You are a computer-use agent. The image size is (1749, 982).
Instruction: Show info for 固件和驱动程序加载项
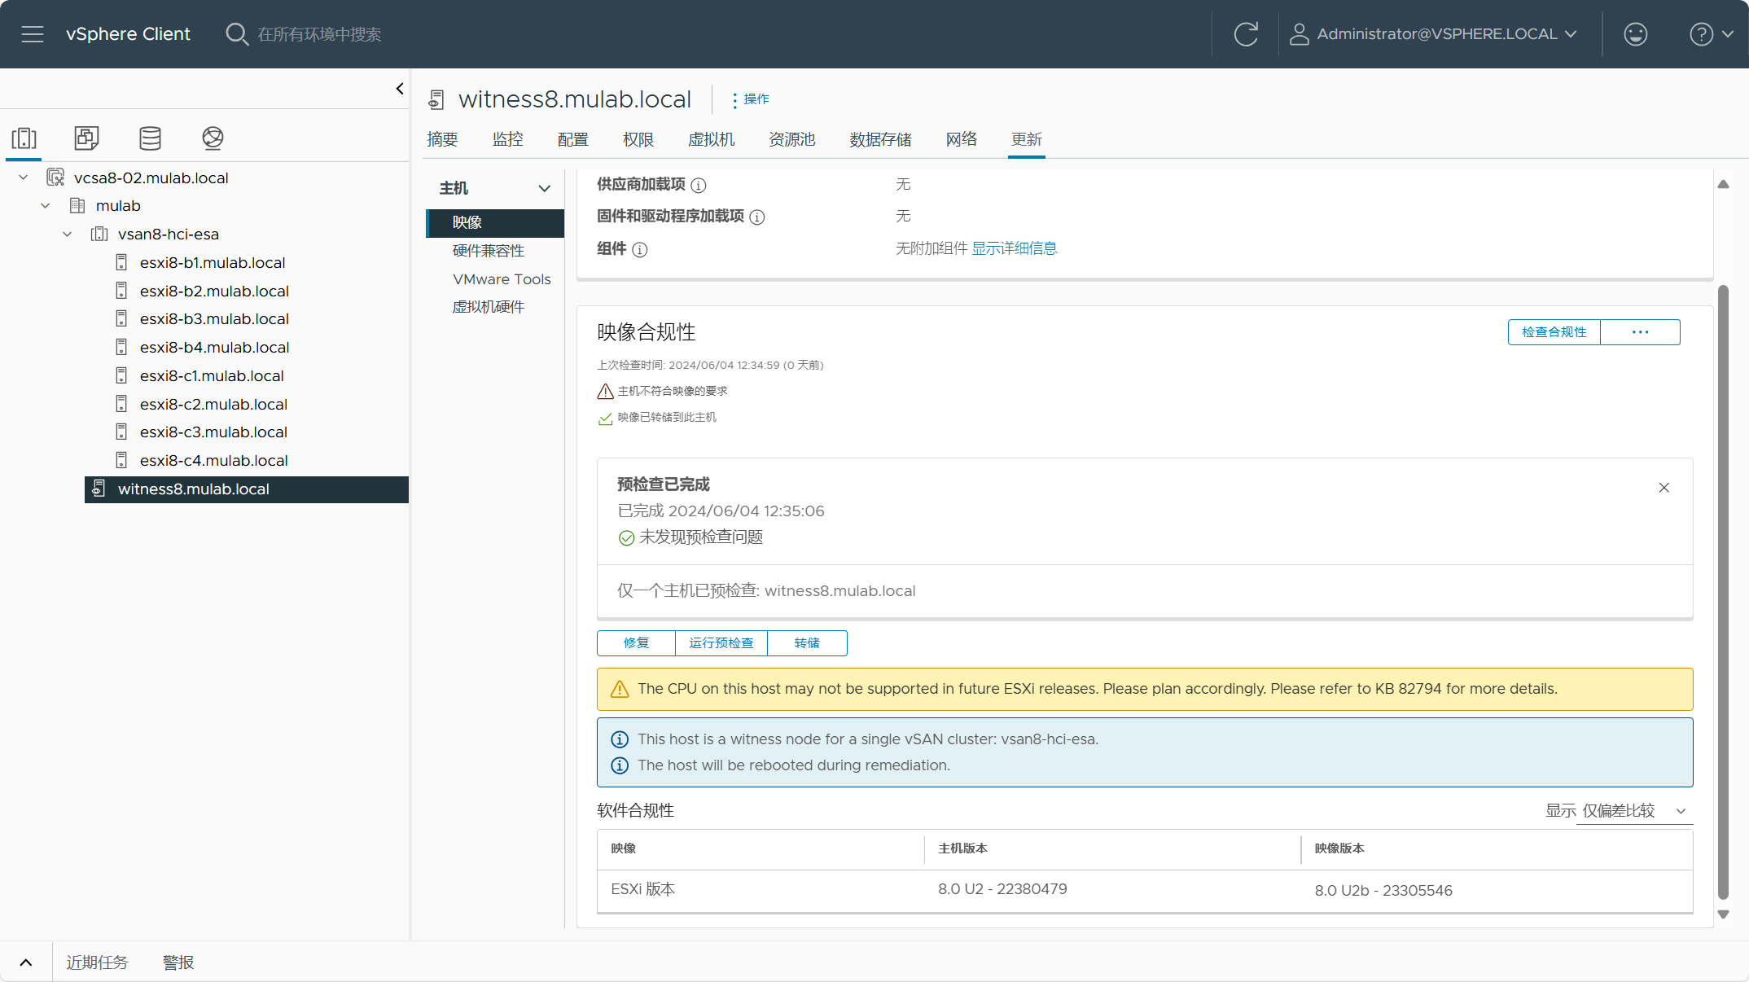coord(757,217)
